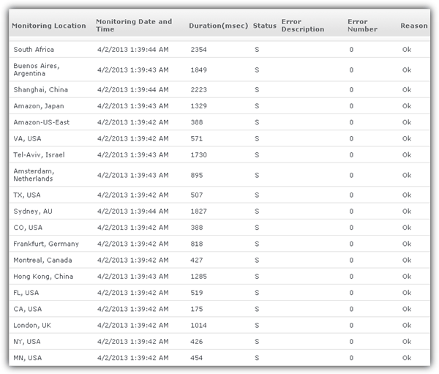Click the timestamp in Sydney, AU row
Viewport: 439px width, 374px height.
[133, 211]
